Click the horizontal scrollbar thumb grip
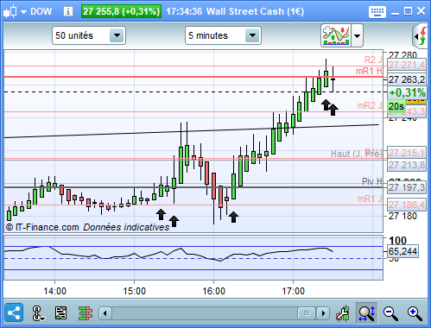 pyautogui.click(x=307, y=313)
